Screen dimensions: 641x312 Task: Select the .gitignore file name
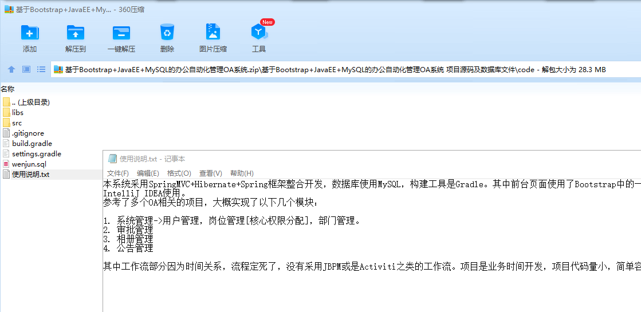point(28,133)
